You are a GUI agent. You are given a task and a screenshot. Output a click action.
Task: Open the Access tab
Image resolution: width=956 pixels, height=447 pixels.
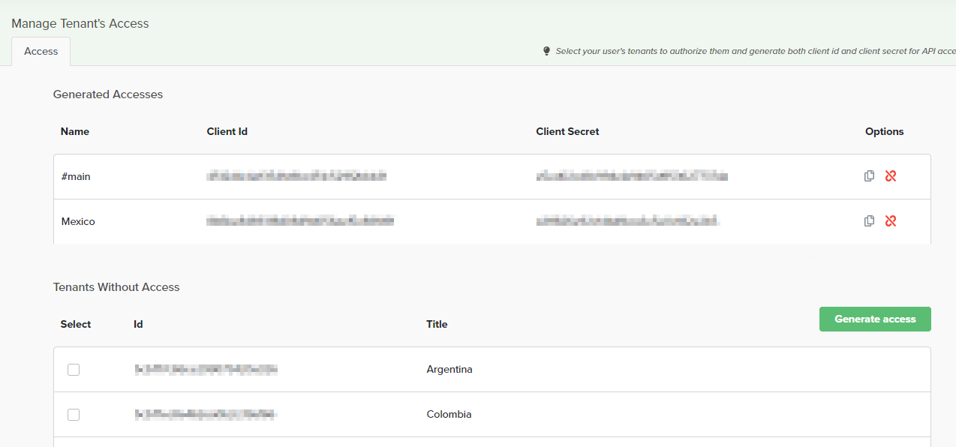tap(41, 52)
